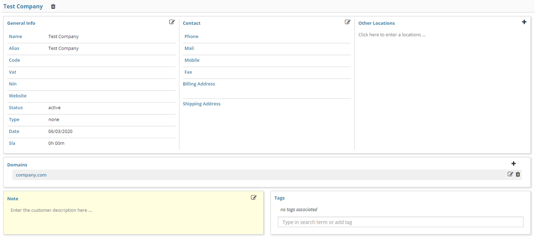Click the Type value 'none'

[x=54, y=120]
